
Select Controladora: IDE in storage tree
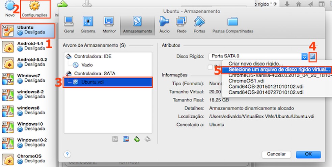tap(108, 56)
